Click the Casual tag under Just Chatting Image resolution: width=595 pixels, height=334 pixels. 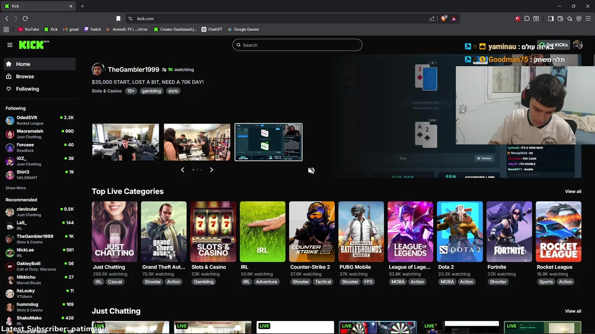115,282
